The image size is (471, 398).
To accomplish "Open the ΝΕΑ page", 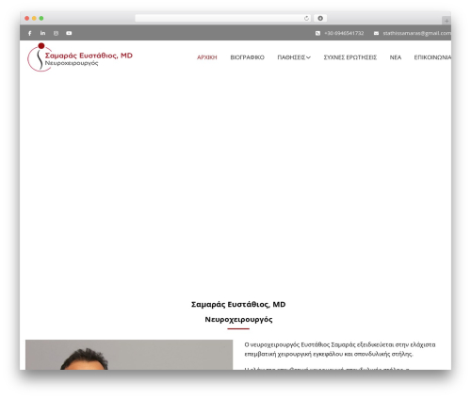I will click(x=396, y=57).
